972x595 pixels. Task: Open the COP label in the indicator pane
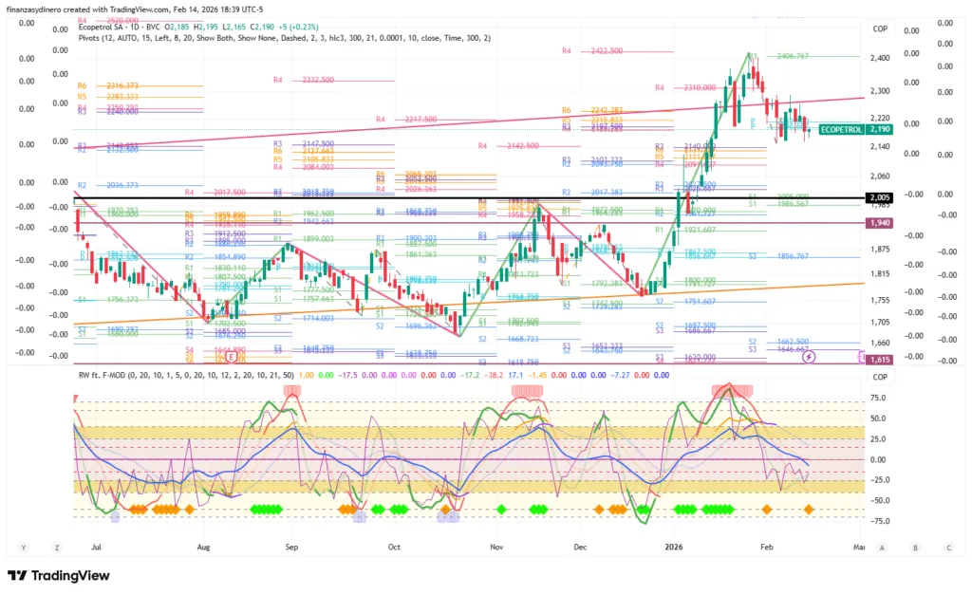(879, 377)
